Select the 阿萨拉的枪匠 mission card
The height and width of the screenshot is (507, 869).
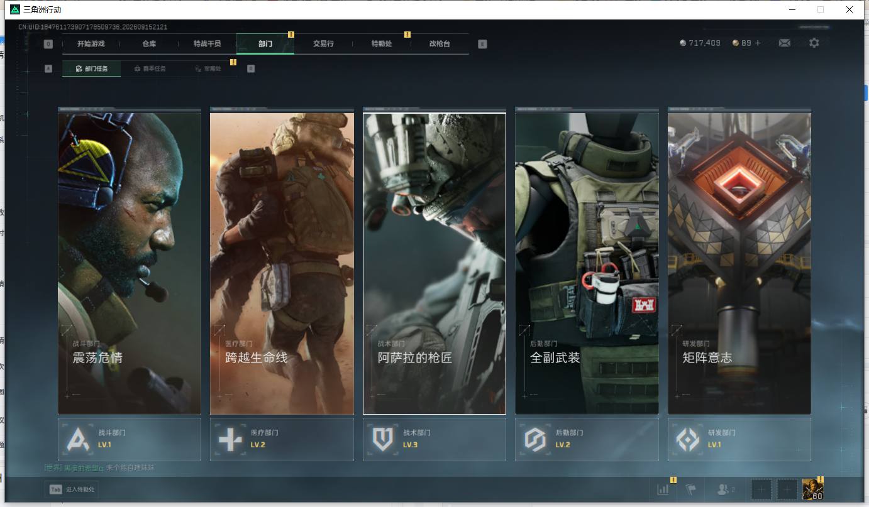tap(434, 263)
